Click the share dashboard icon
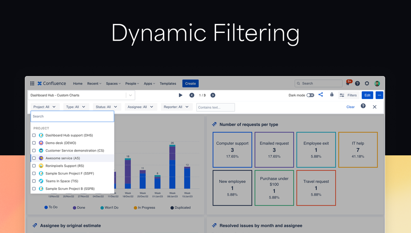Screen dimensions: 411x233 pyautogui.click(x=320, y=95)
